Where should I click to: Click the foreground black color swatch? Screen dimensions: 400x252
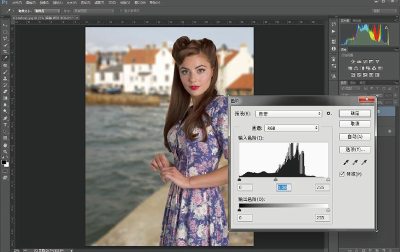(x=4, y=161)
